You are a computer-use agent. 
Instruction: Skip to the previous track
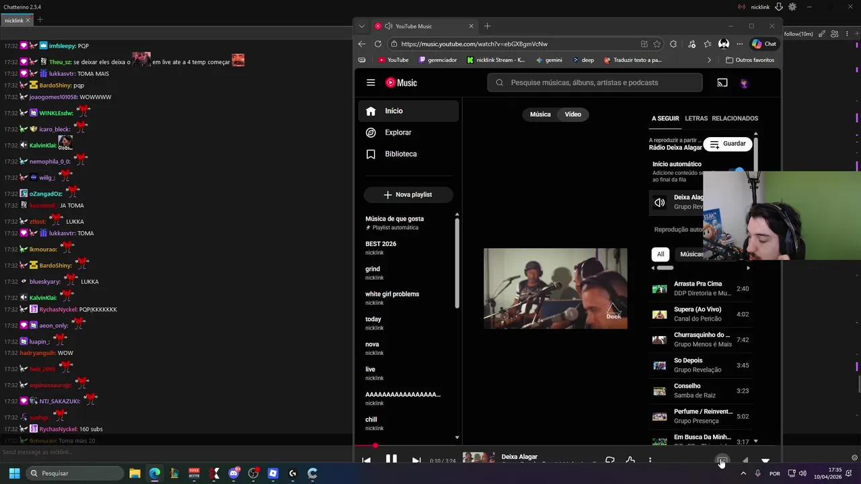(366, 460)
